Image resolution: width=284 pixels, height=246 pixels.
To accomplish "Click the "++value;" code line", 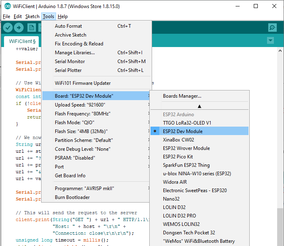I will point(27,49).
